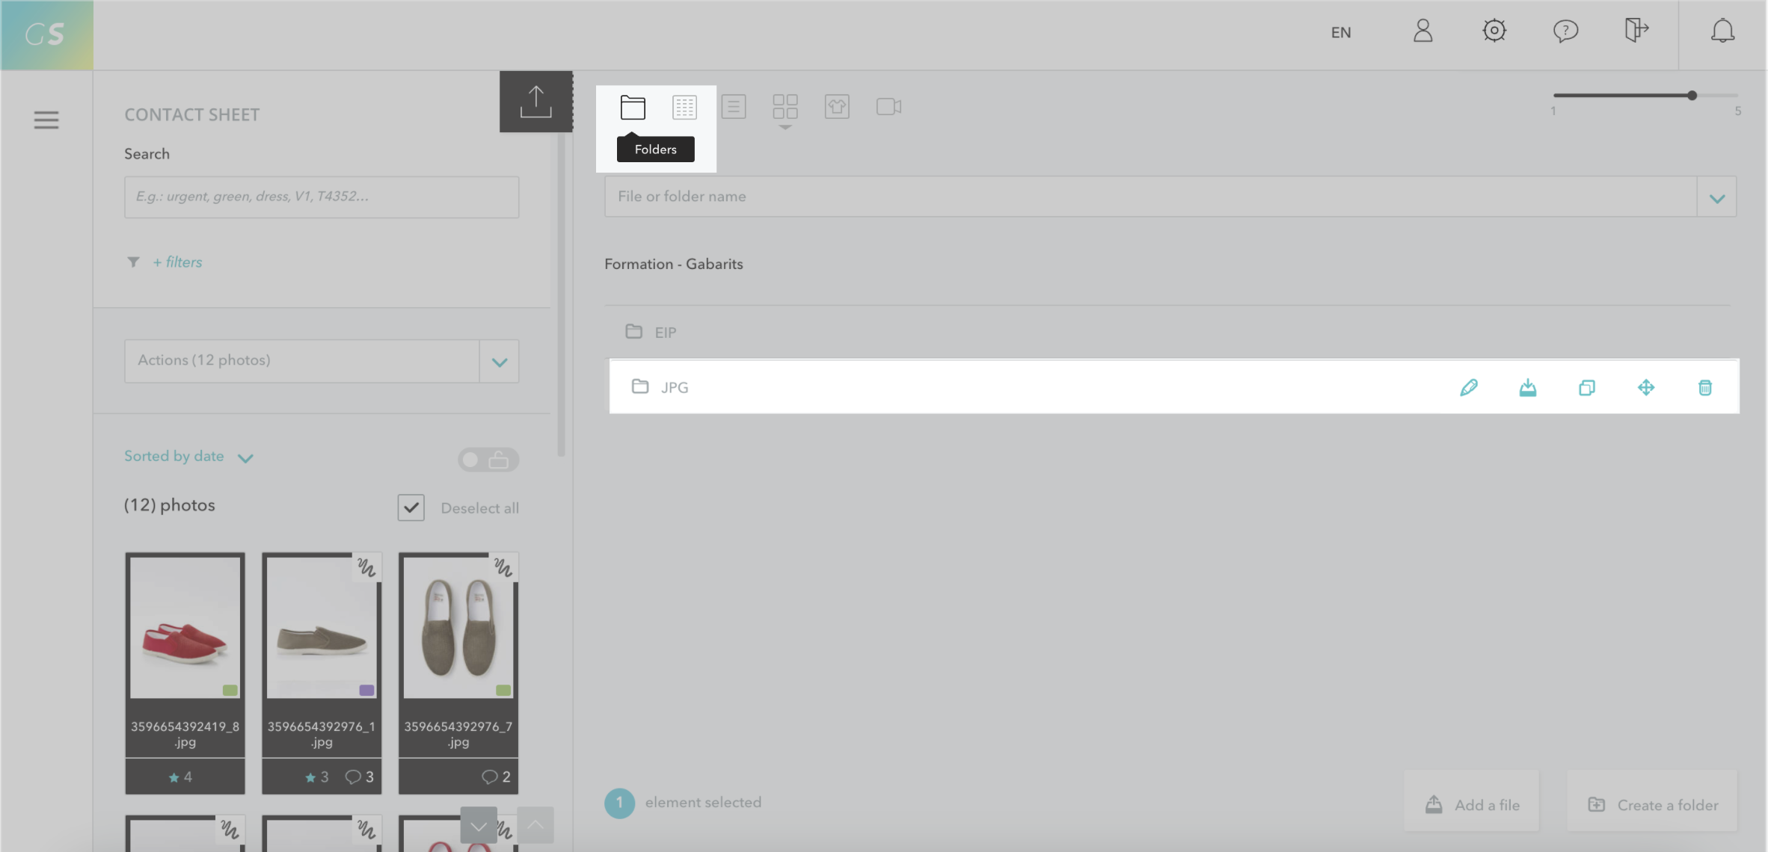Toggle the lock switch beside Sorted by date
Image resolution: width=1768 pixels, height=852 pixels.
488,460
